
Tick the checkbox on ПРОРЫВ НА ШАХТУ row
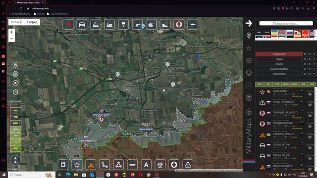[x=310, y=116]
